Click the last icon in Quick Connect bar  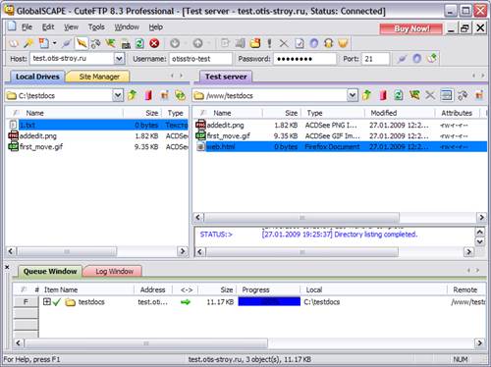coord(432,59)
